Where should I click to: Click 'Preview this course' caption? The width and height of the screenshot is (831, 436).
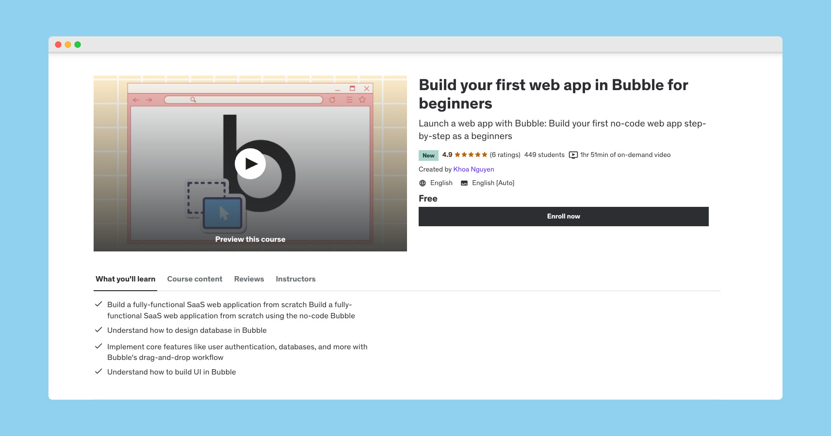tap(250, 239)
